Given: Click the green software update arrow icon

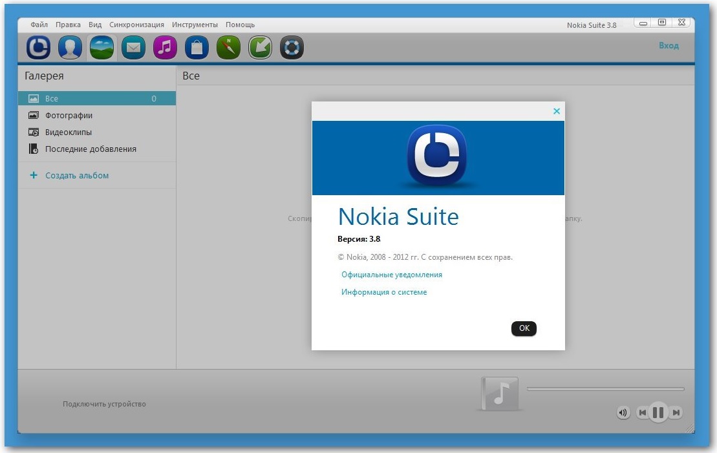Looking at the screenshot, I should point(260,47).
